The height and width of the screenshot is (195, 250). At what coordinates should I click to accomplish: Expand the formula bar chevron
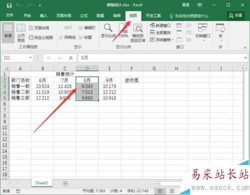tap(245, 57)
